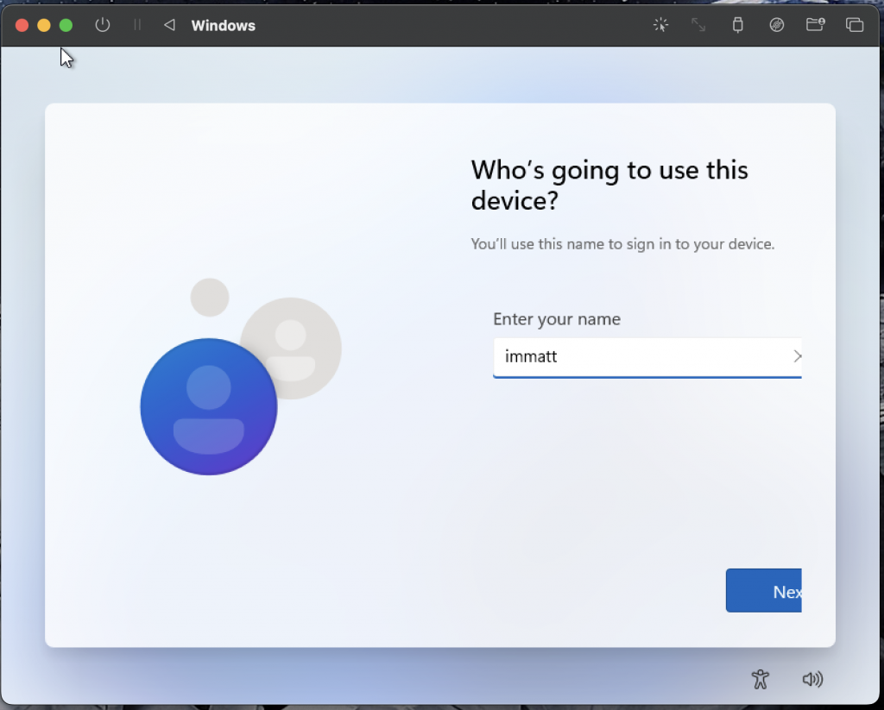Click the volume speaker icon
Viewport: 884px width, 710px height.
[812, 679]
